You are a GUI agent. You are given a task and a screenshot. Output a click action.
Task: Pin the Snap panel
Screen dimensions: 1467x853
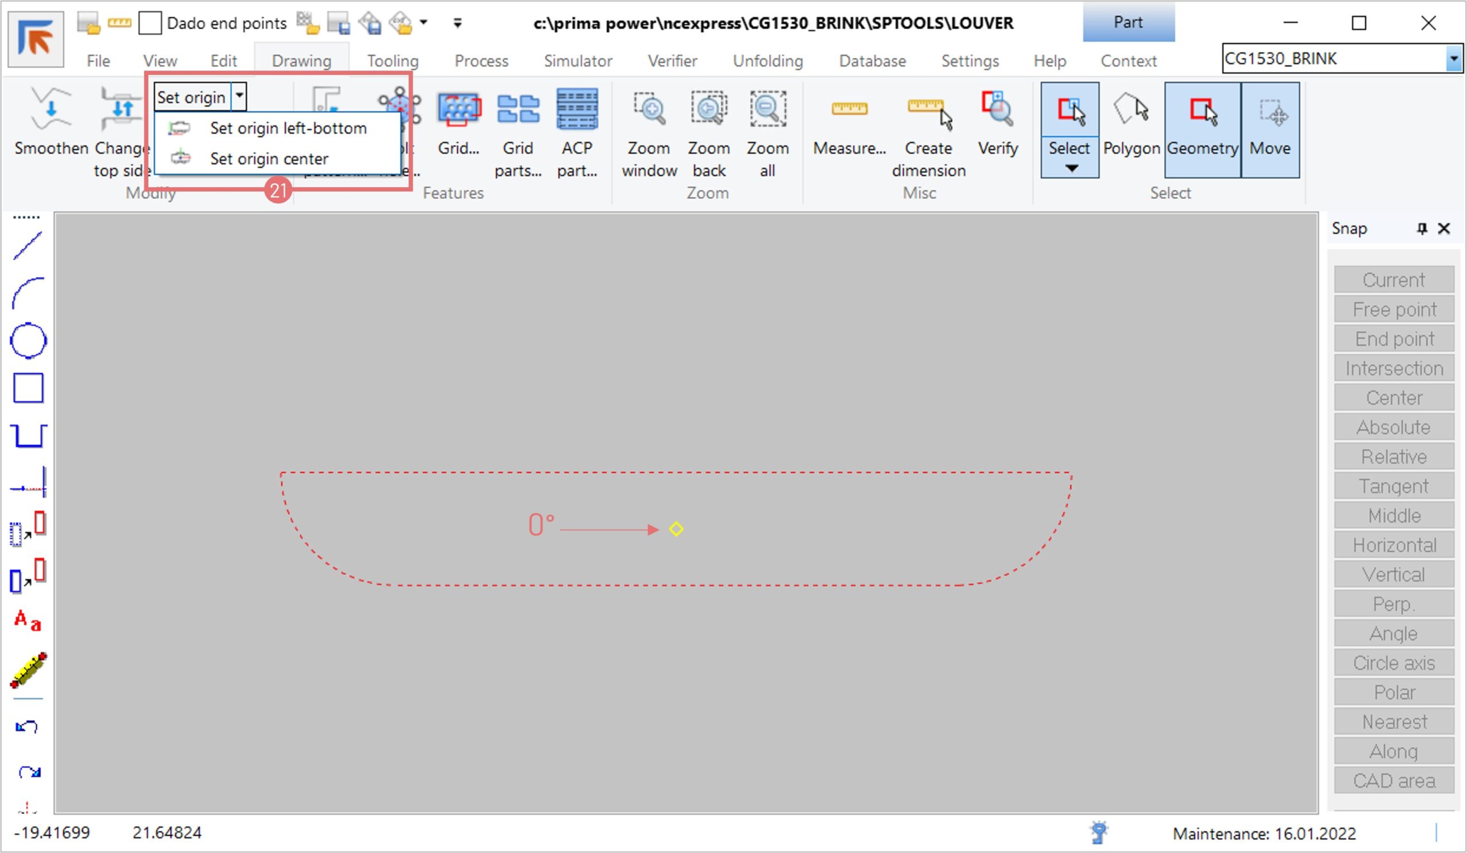click(x=1422, y=228)
